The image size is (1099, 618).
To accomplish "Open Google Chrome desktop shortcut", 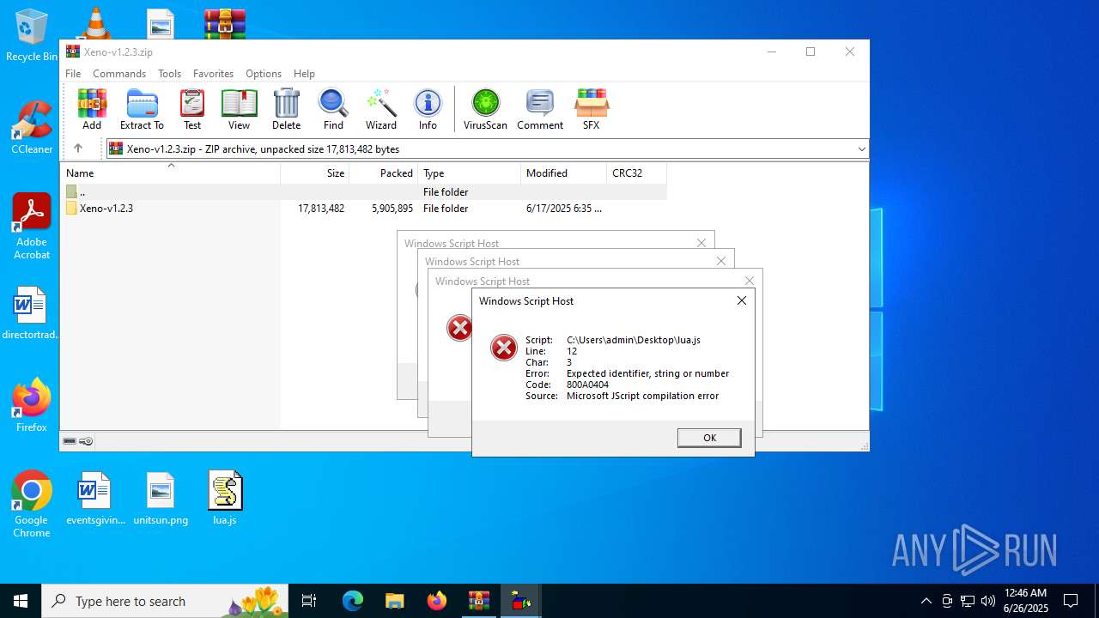I will tap(32, 504).
